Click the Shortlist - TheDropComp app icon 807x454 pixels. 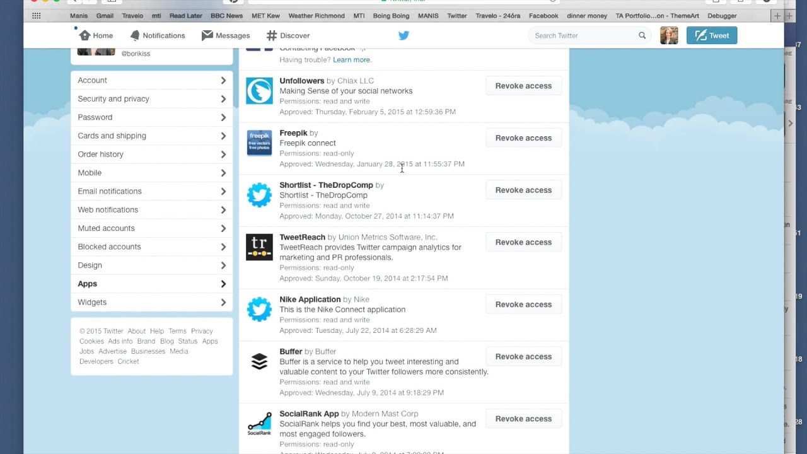(259, 195)
